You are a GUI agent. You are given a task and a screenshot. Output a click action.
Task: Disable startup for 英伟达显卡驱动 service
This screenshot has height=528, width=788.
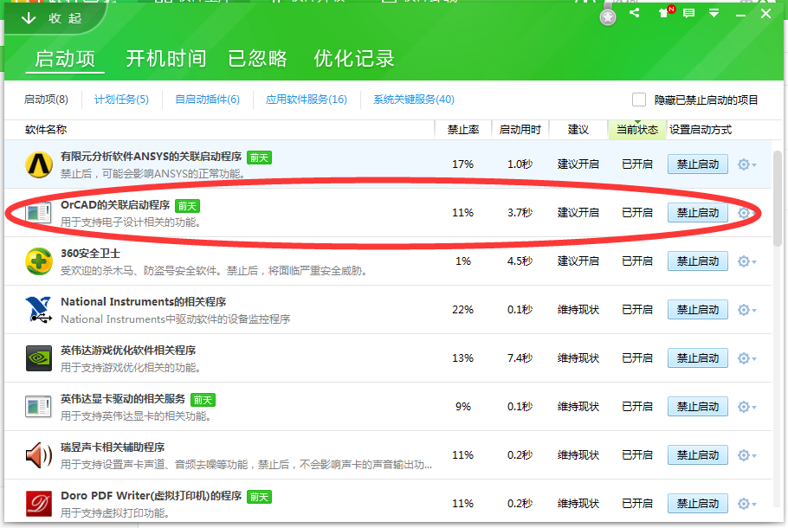point(698,407)
